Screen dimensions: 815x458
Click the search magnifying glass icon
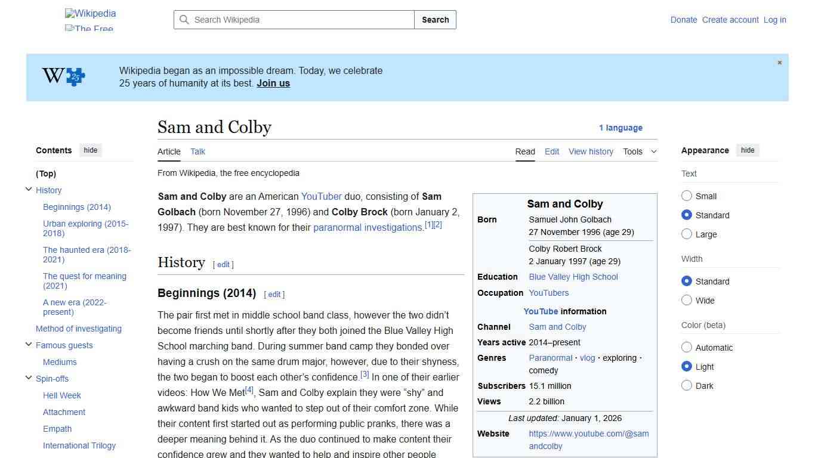pos(185,20)
